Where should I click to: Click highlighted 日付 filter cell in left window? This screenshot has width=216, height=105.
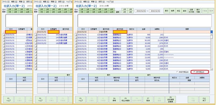(11, 32)
